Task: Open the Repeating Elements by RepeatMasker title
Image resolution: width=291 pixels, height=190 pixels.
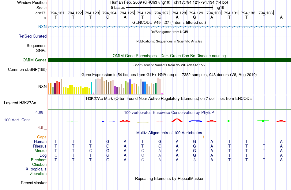Action: click(169, 178)
